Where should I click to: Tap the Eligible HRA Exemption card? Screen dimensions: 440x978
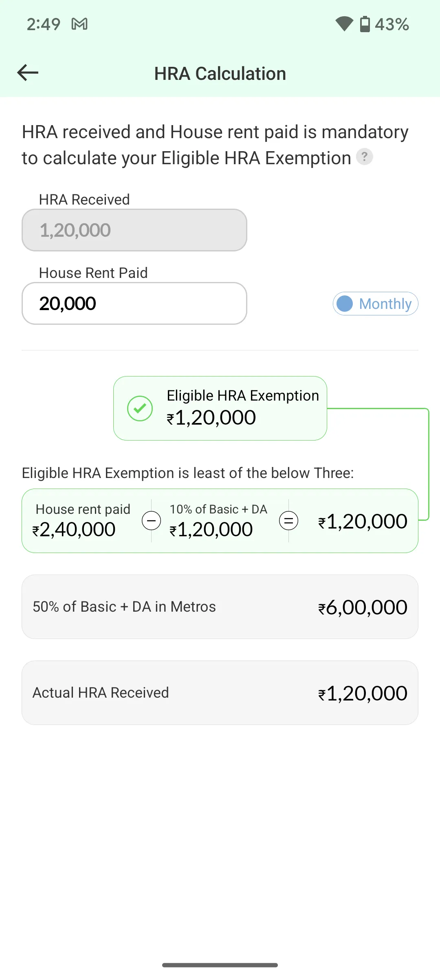click(x=220, y=408)
